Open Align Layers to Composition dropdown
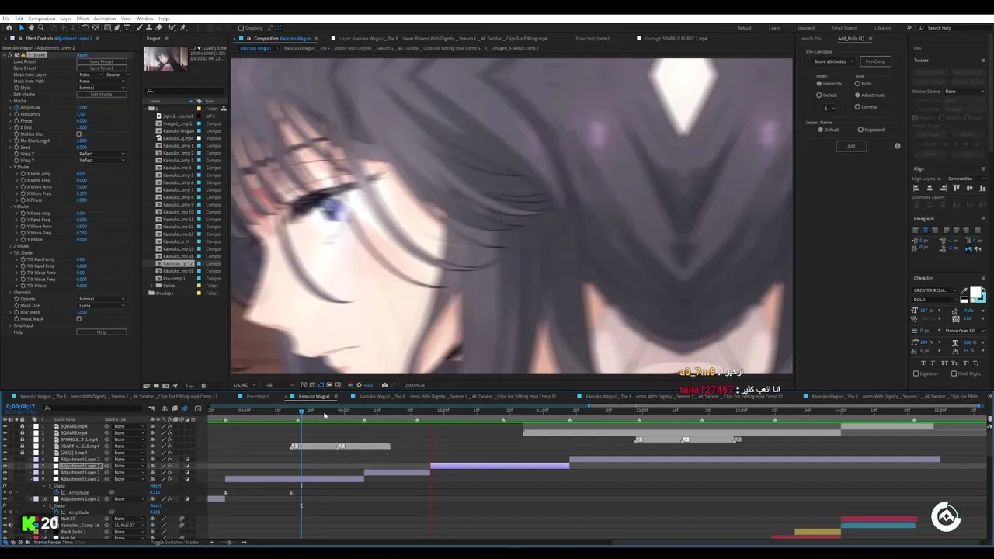The image size is (994, 559). (x=965, y=179)
